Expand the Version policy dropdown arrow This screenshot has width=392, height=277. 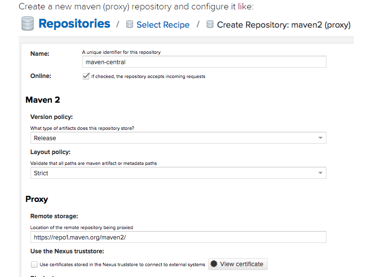(321, 138)
